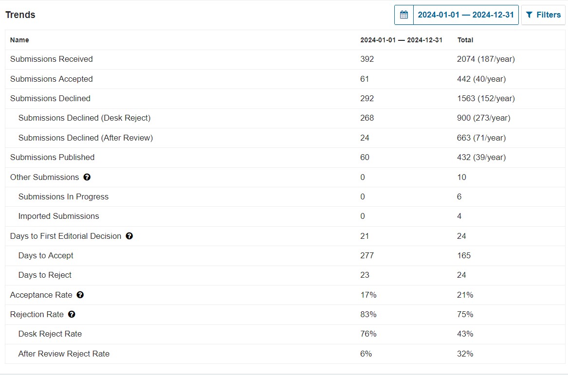Select the Submissions Received row
Viewport: 568px width, 375px height.
tap(285, 59)
